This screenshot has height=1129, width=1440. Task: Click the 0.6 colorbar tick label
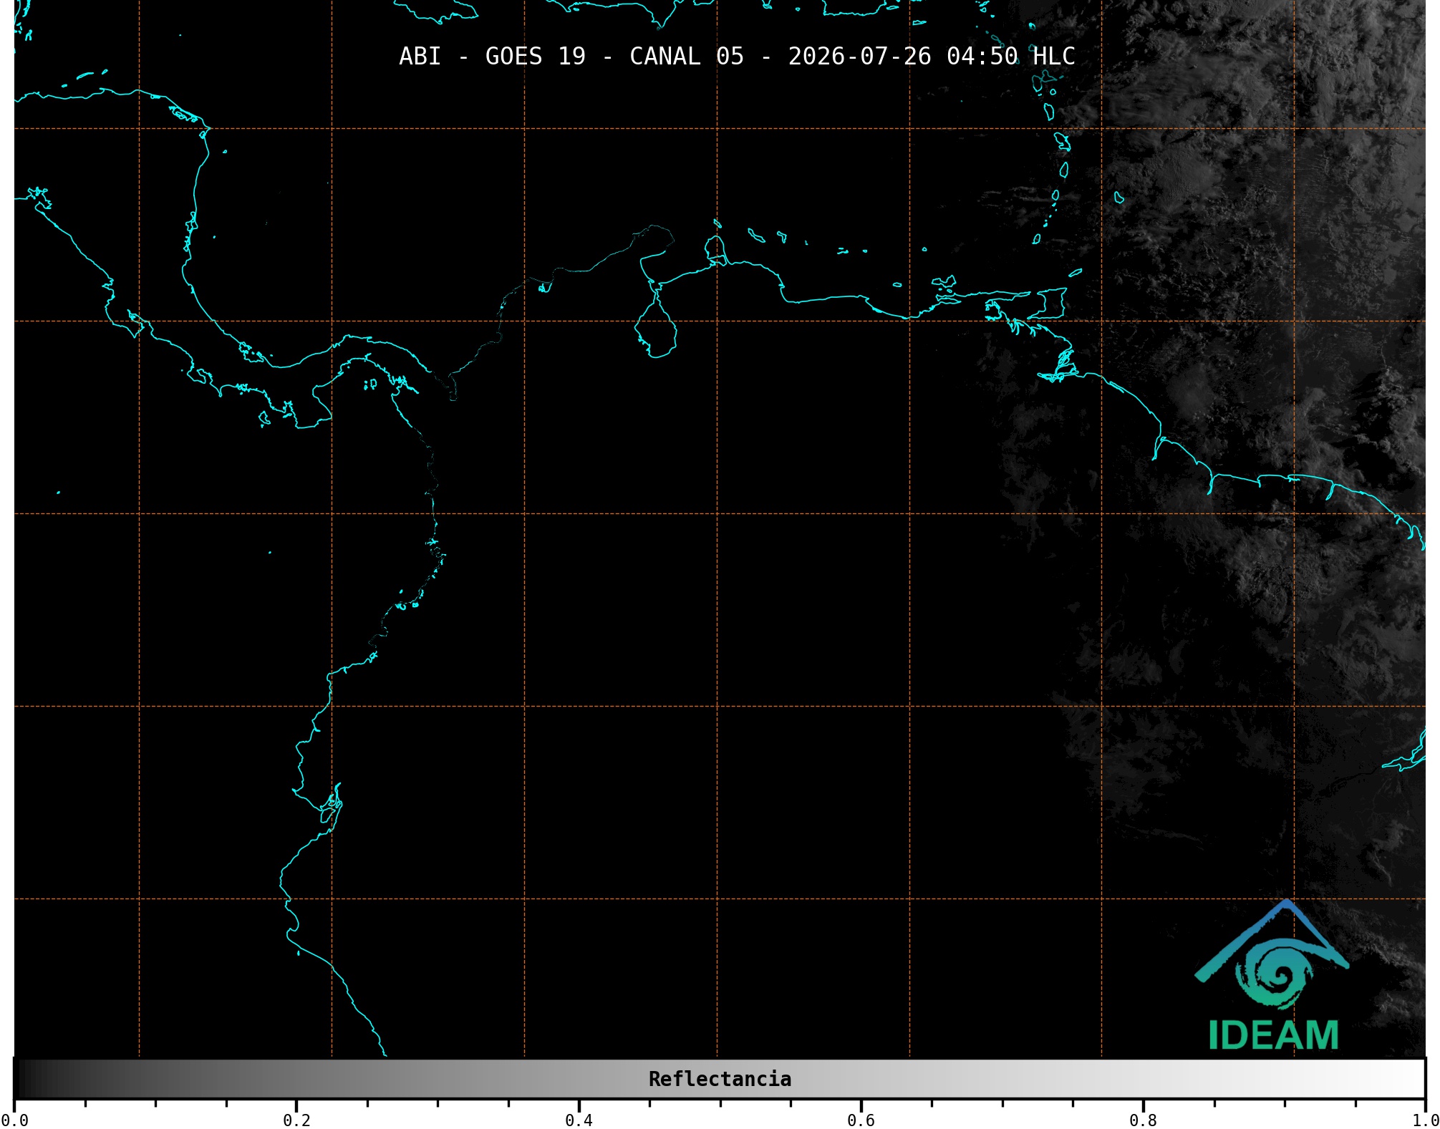click(861, 1120)
